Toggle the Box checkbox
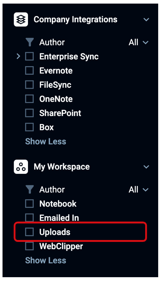This screenshot has width=162, height=281. coord(29,127)
